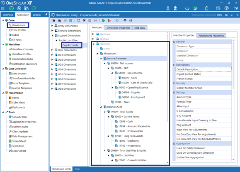Viewport: 240px width, 172px height.
Task: Adjust the 100% zoom slider
Action: tap(204, 15)
